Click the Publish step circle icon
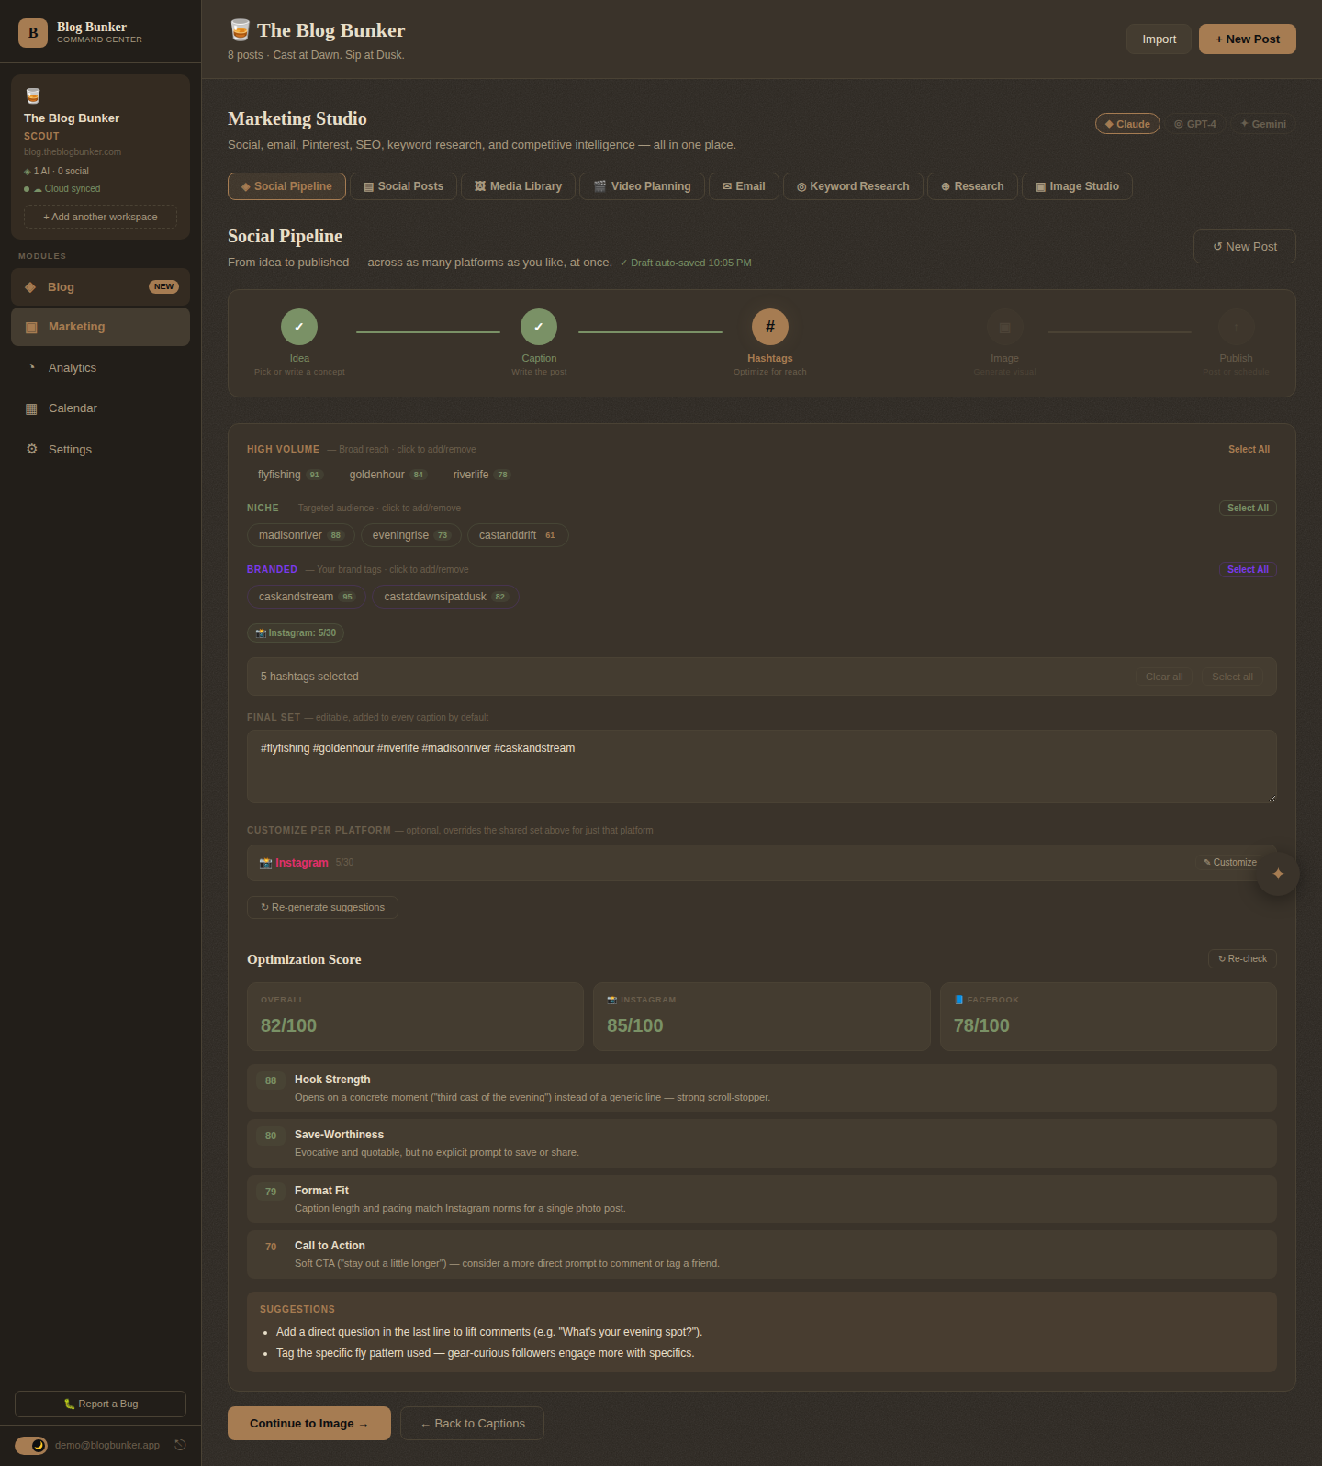The height and width of the screenshot is (1466, 1322). point(1237,327)
